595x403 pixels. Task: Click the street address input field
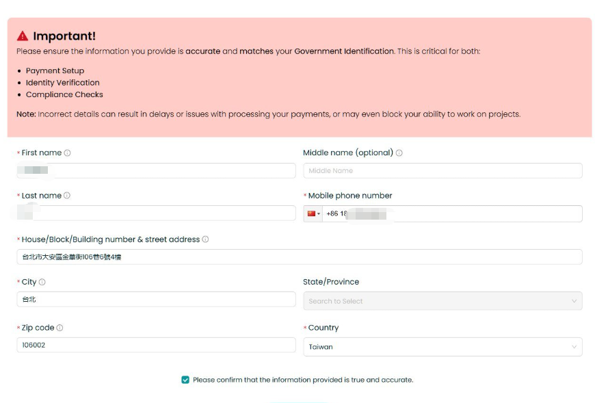pyautogui.click(x=300, y=257)
